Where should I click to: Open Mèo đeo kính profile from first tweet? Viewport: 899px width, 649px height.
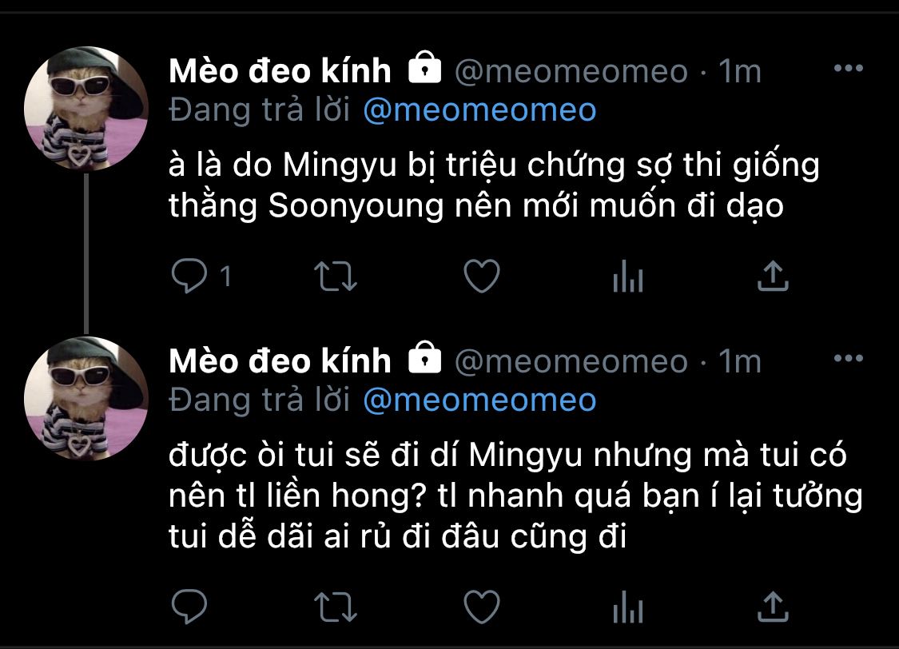tap(280, 71)
